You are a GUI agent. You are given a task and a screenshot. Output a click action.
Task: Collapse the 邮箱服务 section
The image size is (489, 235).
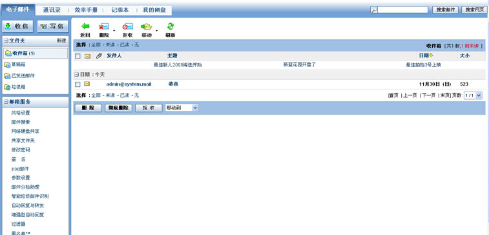tap(6, 102)
